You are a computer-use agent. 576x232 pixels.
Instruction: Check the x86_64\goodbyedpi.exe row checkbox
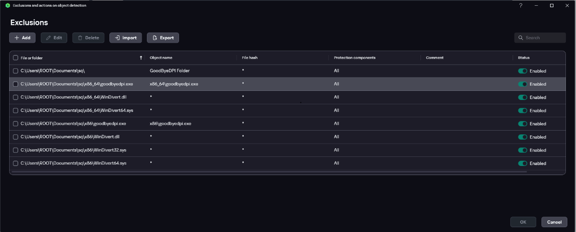[15, 84]
